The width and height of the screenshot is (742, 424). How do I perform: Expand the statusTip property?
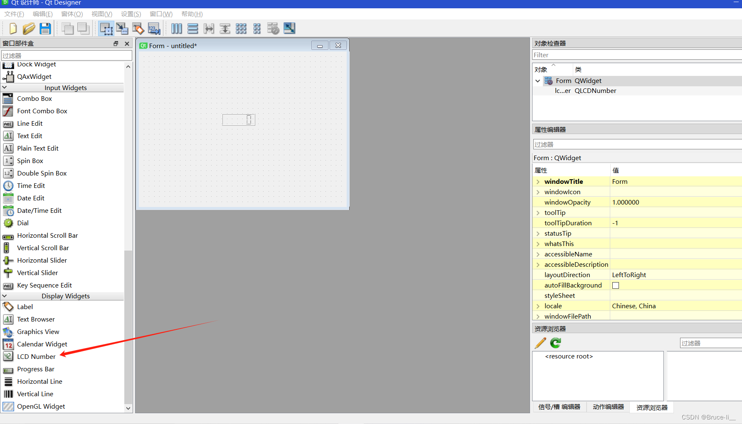click(538, 234)
